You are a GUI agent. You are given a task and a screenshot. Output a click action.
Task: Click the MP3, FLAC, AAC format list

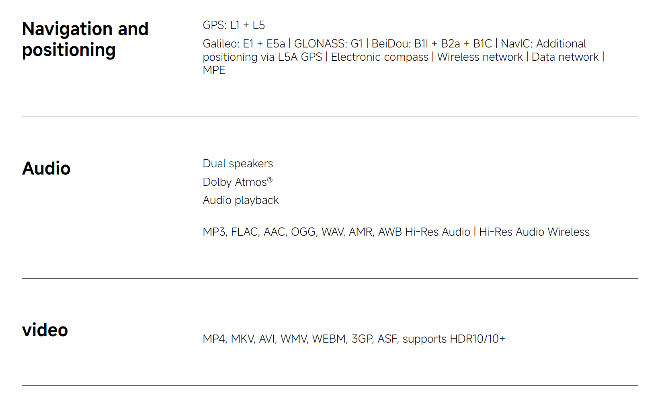click(x=302, y=232)
